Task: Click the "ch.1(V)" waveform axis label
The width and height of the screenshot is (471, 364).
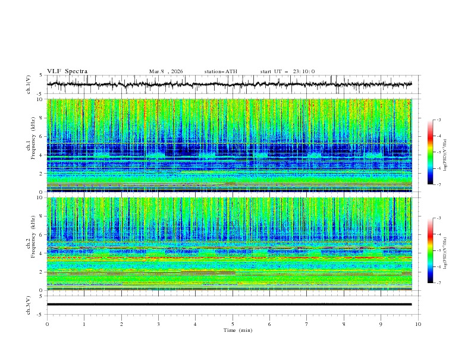Action: [29, 84]
